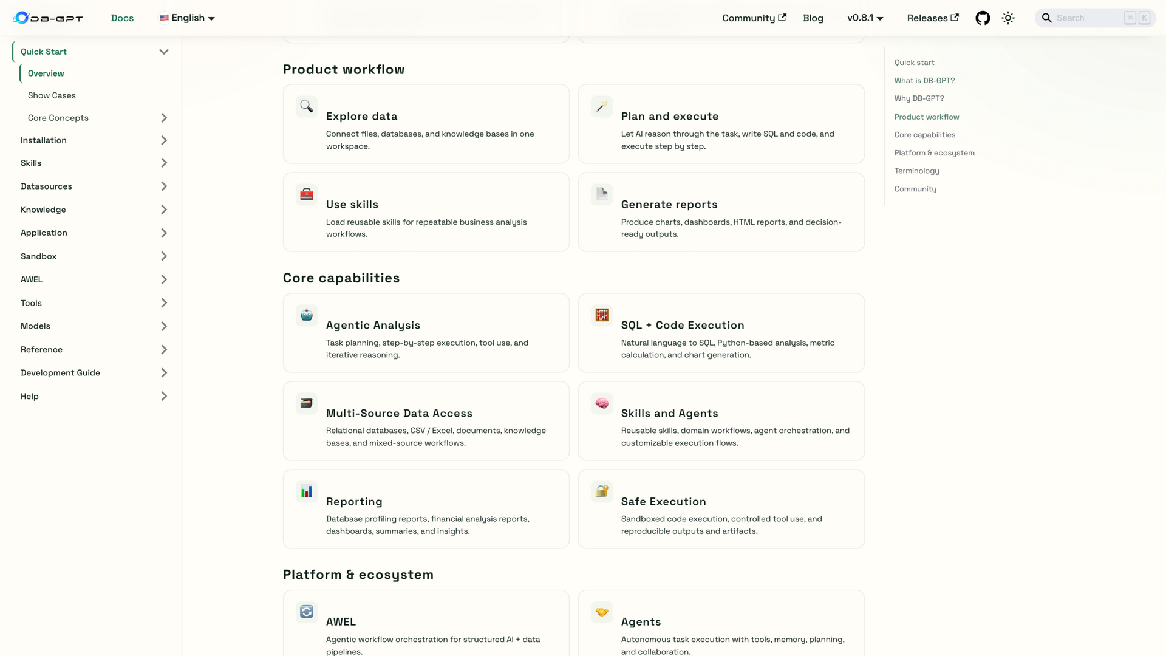Viewport: 1166px width, 656px height.
Task: Jump to Platform & ecosystem in contents
Action: pyautogui.click(x=934, y=153)
